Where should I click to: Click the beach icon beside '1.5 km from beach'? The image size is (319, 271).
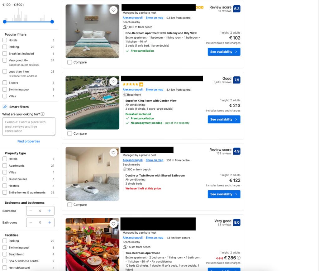tap(125, 247)
